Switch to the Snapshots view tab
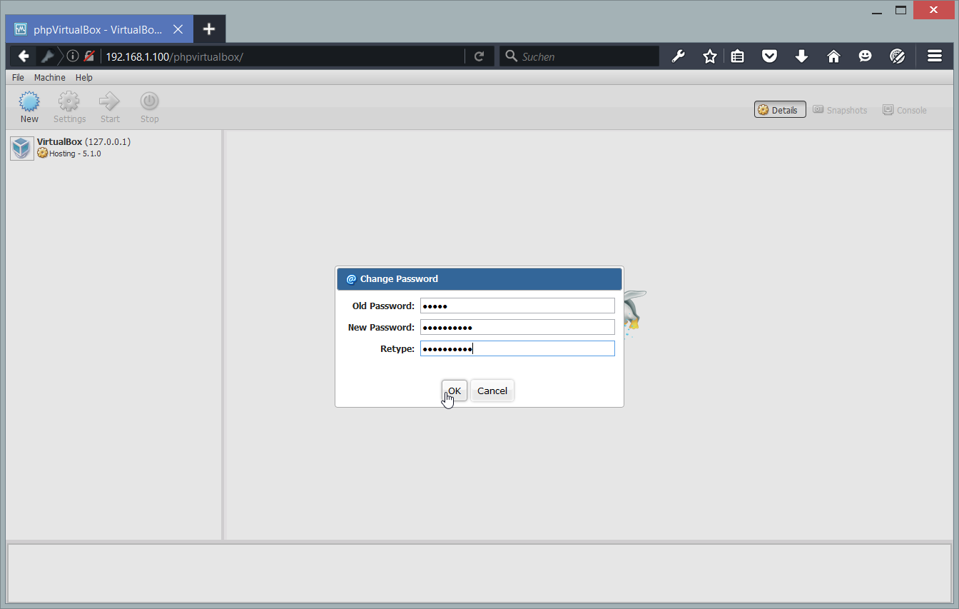 [840, 110]
